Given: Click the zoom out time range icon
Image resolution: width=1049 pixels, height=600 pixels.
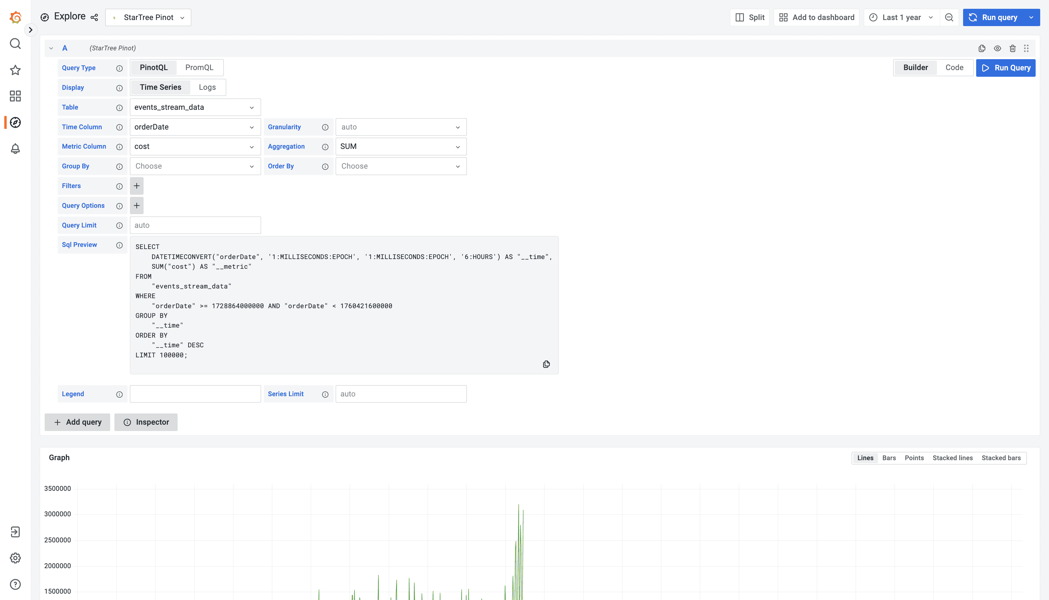Looking at the screenshot, I should (949, 17).
